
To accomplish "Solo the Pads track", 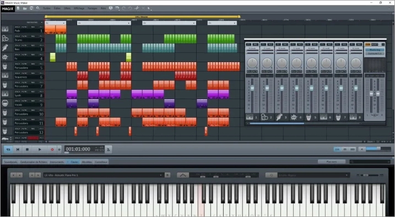I will pos(17,26).
